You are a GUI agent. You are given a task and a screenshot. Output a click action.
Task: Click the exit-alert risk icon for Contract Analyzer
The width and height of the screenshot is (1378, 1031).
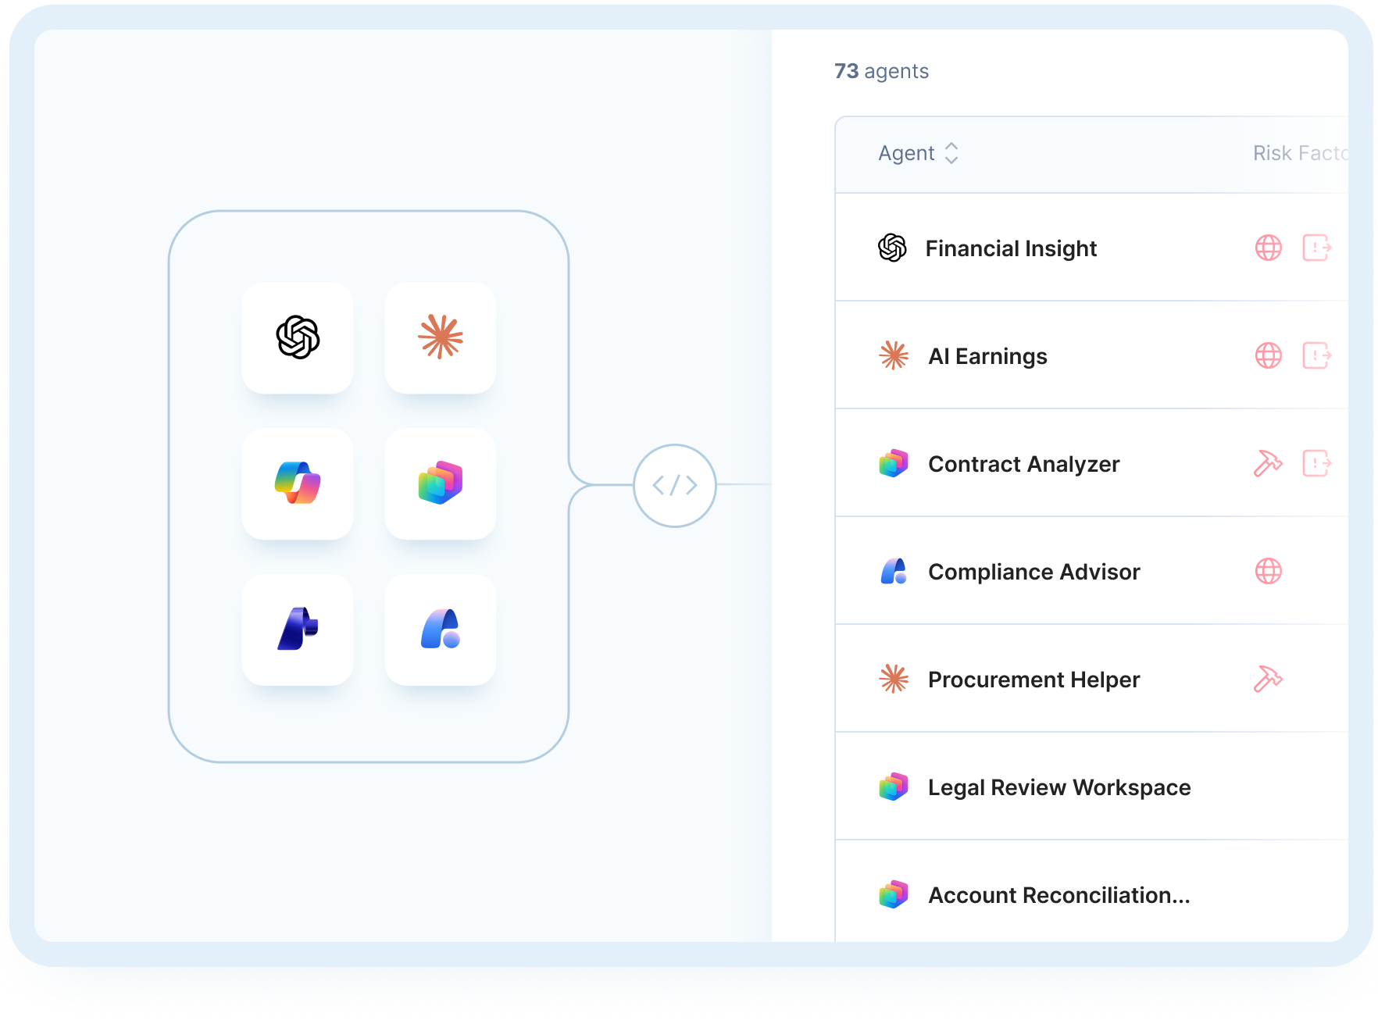1317,463
